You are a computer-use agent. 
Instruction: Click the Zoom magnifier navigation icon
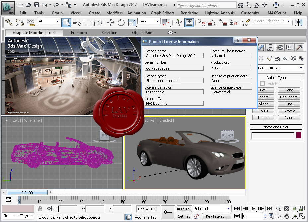[279, 209]
